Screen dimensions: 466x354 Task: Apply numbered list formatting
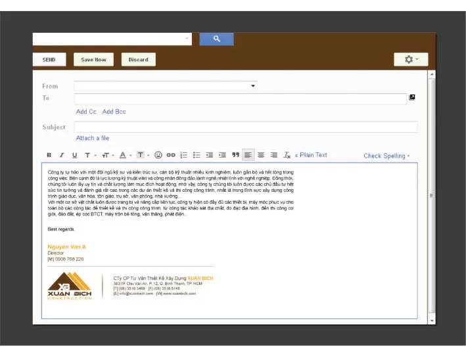[184, 156]
